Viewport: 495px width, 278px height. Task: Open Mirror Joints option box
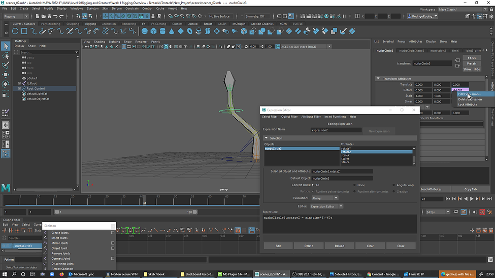(x=113, y=243)
